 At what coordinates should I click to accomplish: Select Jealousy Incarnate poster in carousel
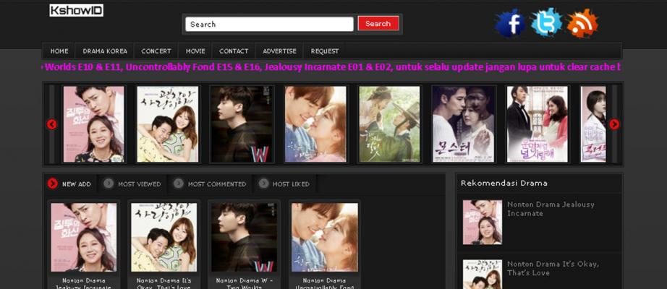(93, 124)
